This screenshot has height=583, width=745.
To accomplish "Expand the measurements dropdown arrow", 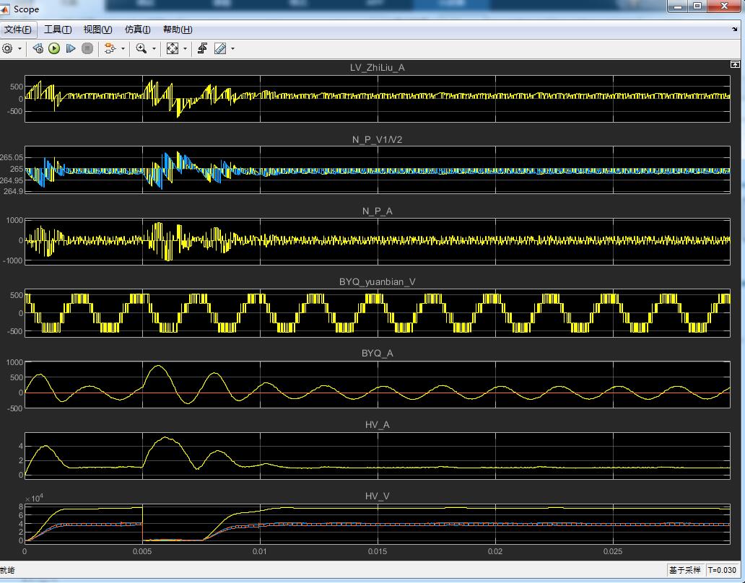I will pos(232,48).
